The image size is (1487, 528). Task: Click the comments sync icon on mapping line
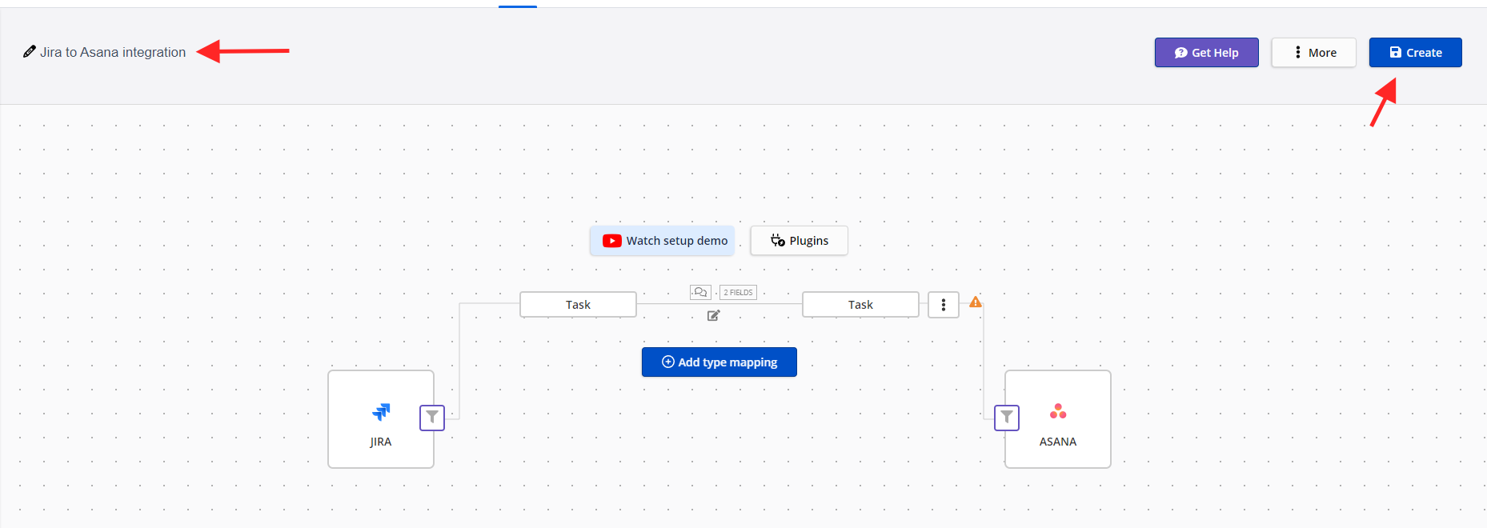click(700, 293)
